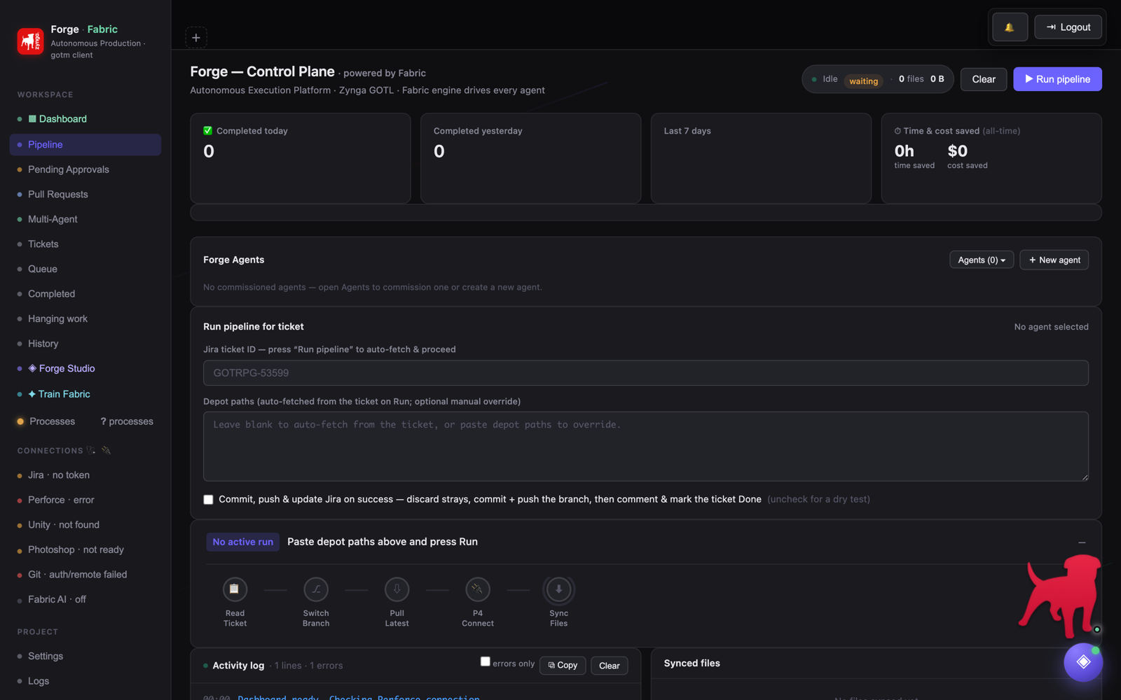The width and height of the screenshot is (1121, 700).
Task: Open the History page
Action: 85,344
